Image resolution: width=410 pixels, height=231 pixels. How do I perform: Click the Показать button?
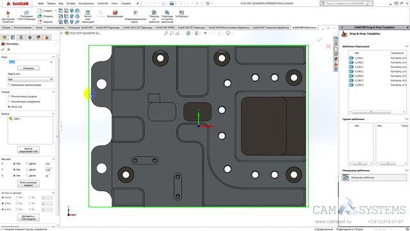[28, 68]
